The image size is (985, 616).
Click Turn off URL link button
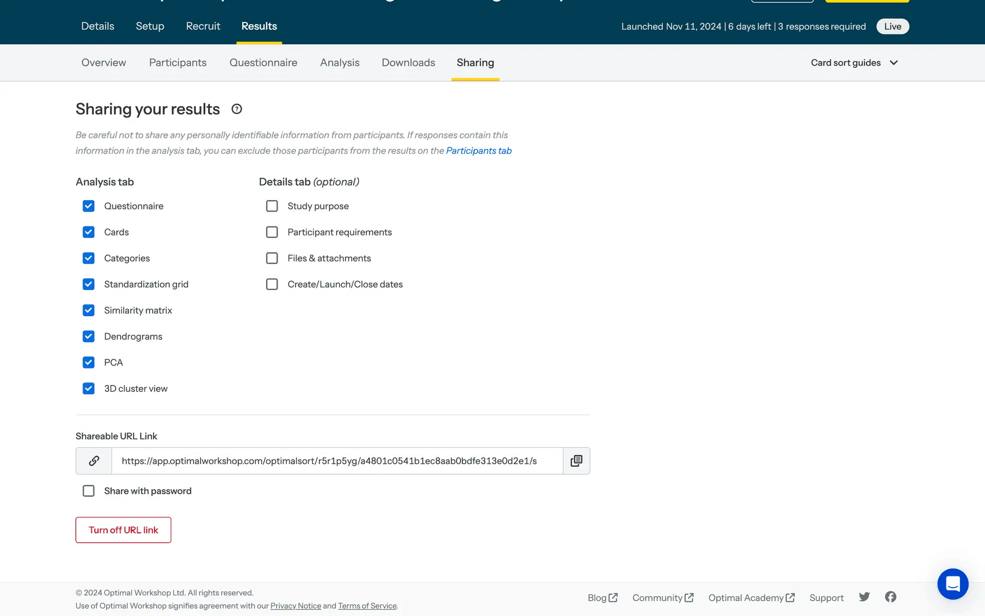click(123, 530)
